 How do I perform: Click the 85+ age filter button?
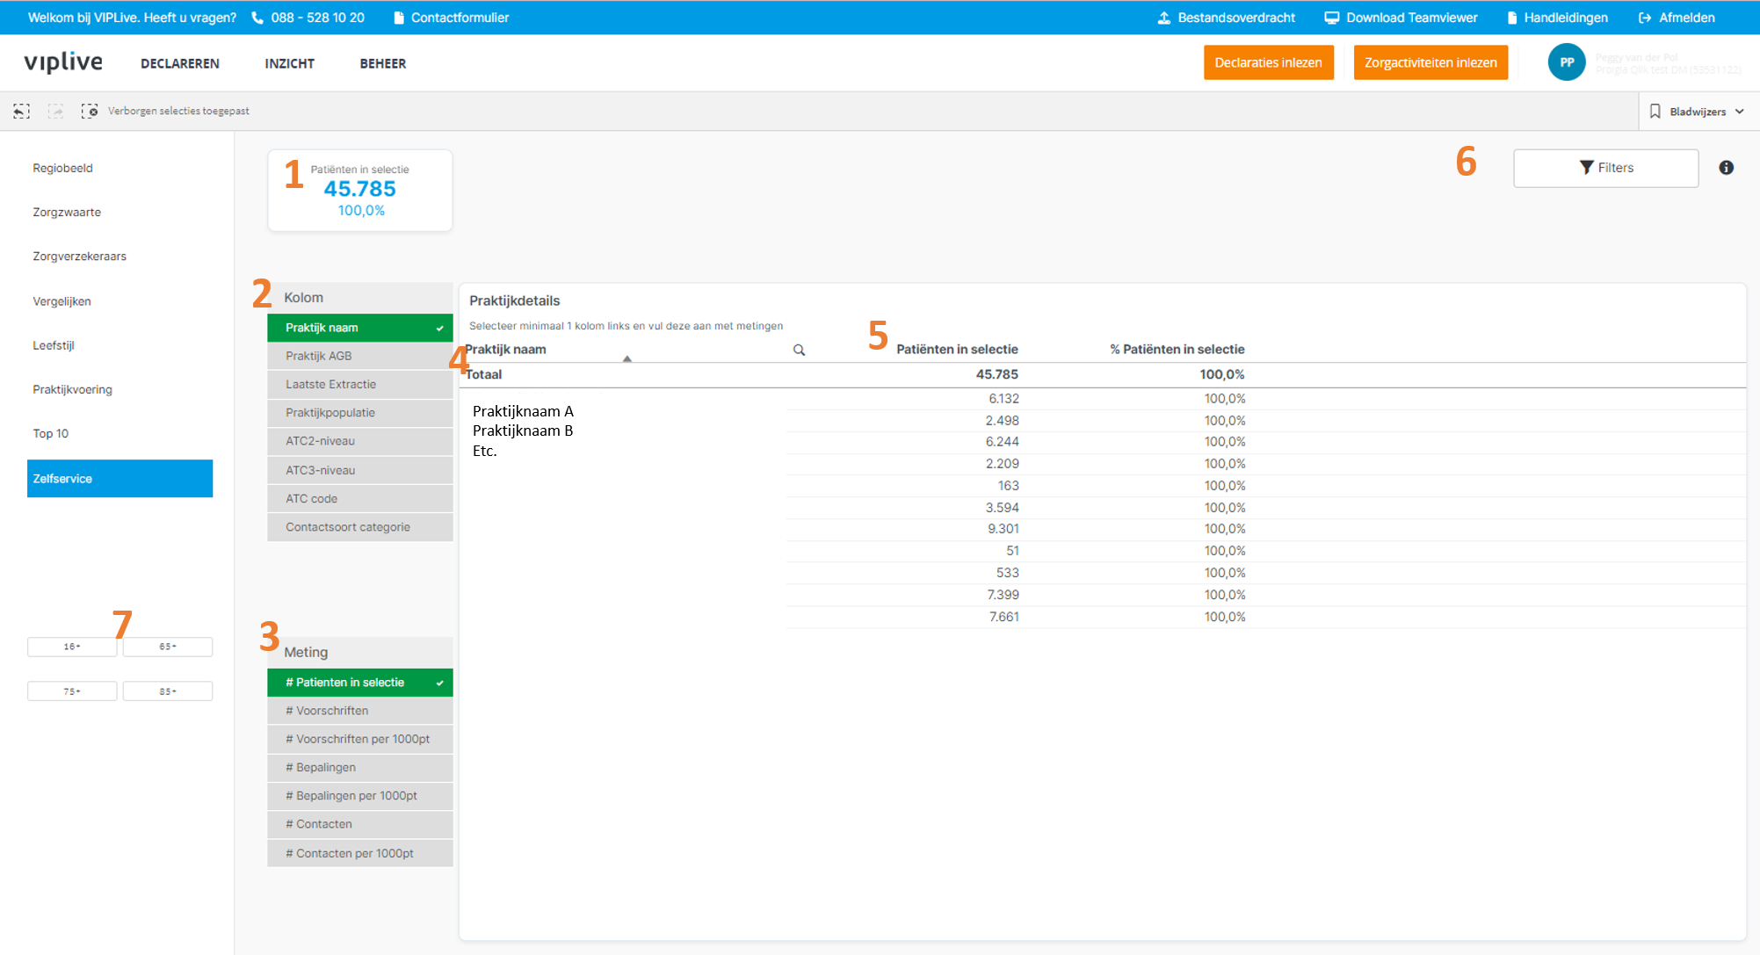[168, 691]
